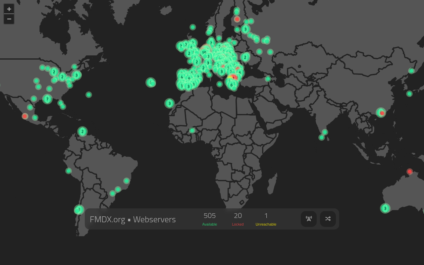Zoom out of the map
Viewport: 424px width, 265px height.
pyautogui.click(x=9, y=19)
